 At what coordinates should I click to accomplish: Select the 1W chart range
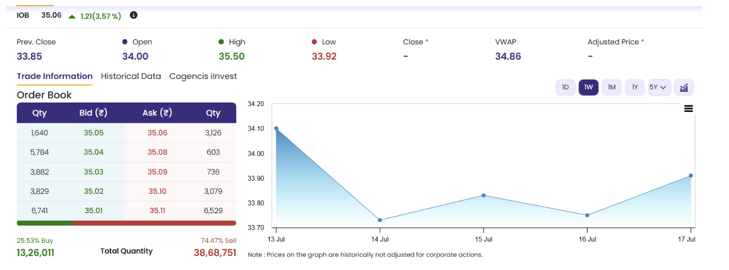point(588,87)
